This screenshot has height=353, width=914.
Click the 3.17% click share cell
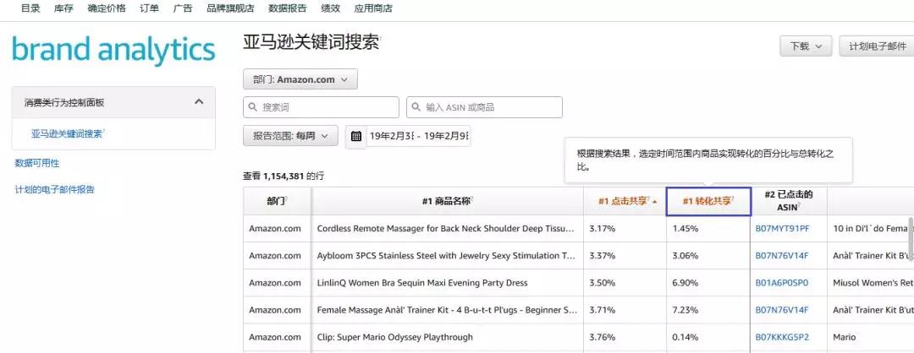(x=625, y=229)
